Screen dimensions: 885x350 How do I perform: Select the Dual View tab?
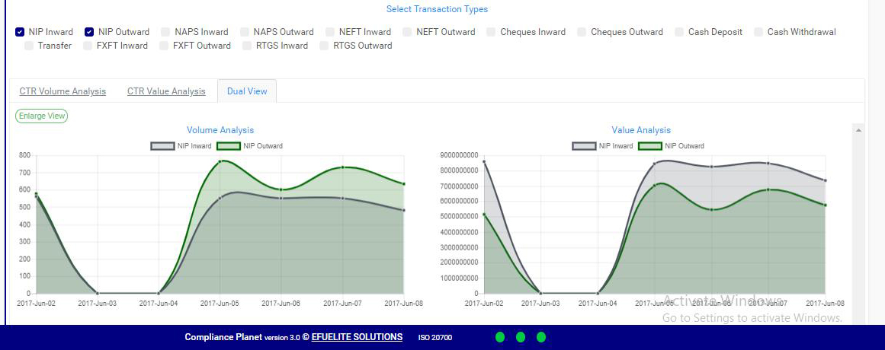[x=247, y=91]
